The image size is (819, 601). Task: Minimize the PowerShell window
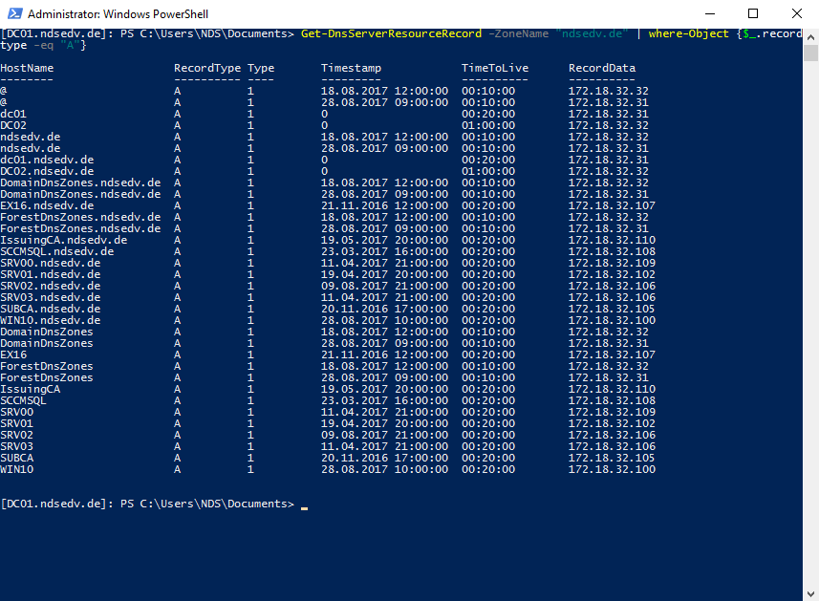click(708, 14)
